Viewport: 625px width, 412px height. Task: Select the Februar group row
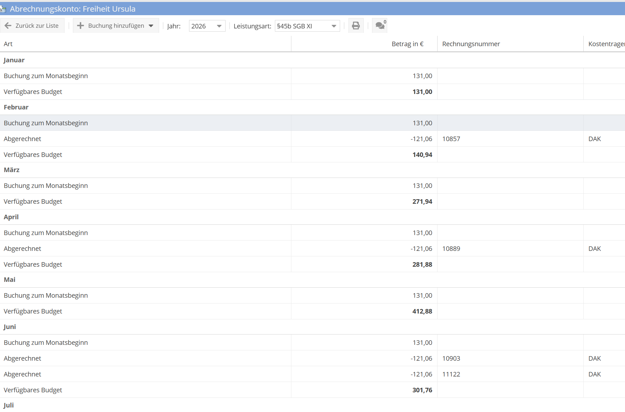tap(312, 107)
